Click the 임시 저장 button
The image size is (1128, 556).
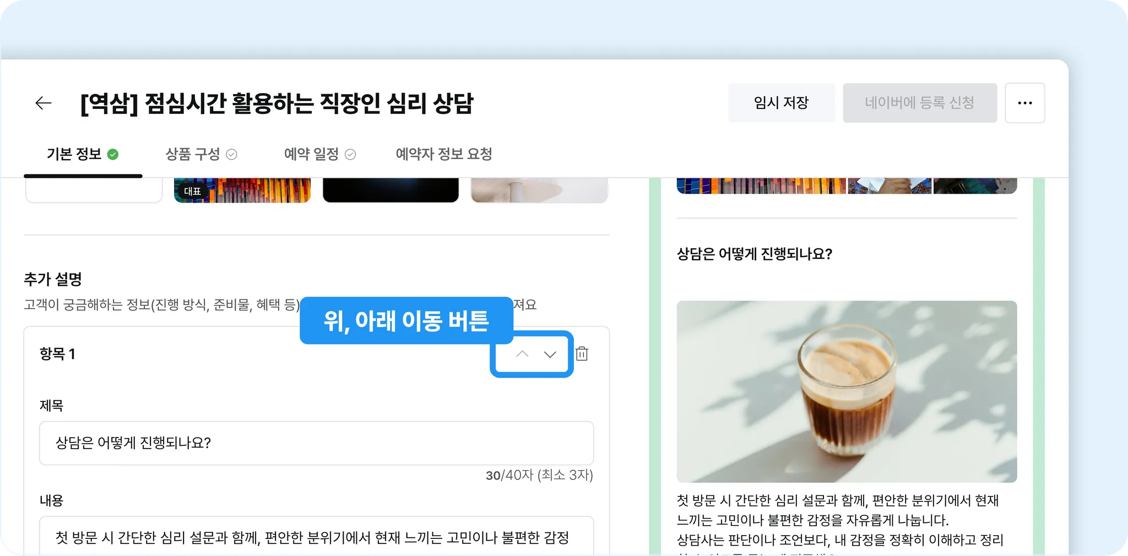pos(781,103)
